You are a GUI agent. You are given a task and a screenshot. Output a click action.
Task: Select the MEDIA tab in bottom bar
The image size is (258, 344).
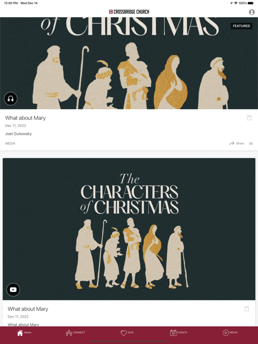pos(230,333)
